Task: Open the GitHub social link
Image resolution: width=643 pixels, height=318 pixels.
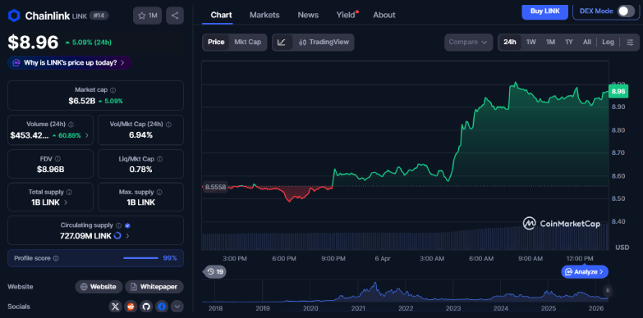Action: pyautogui.click(x=146, y=307)
